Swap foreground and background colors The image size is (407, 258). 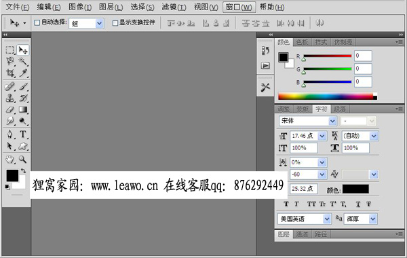coord(23,170)
